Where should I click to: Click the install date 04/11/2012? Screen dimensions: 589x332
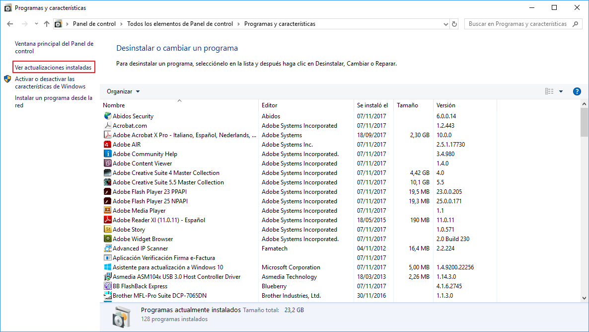coord(371,249)
